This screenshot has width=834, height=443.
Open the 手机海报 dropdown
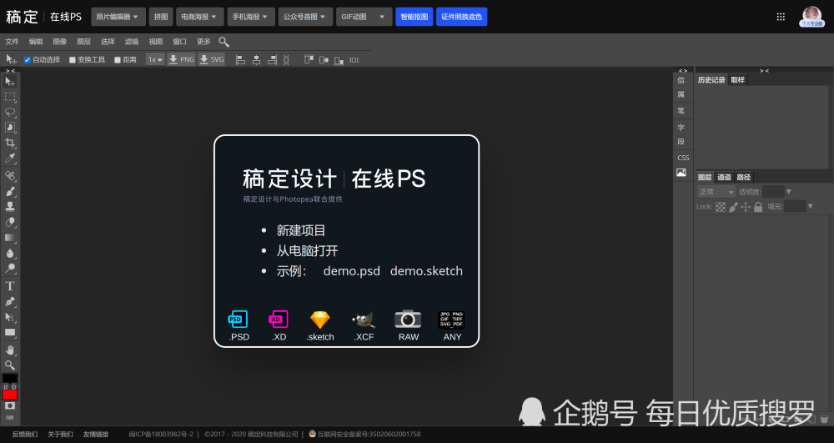[x=250, y=17]
